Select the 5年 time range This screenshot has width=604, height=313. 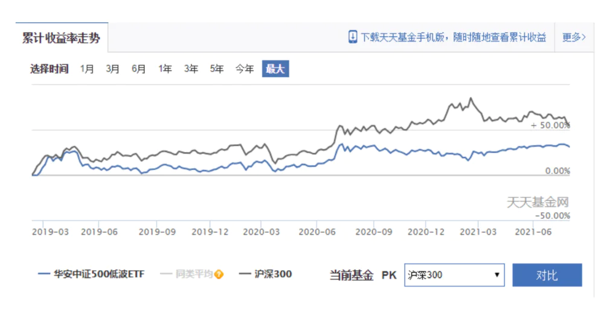click(217, 69)
